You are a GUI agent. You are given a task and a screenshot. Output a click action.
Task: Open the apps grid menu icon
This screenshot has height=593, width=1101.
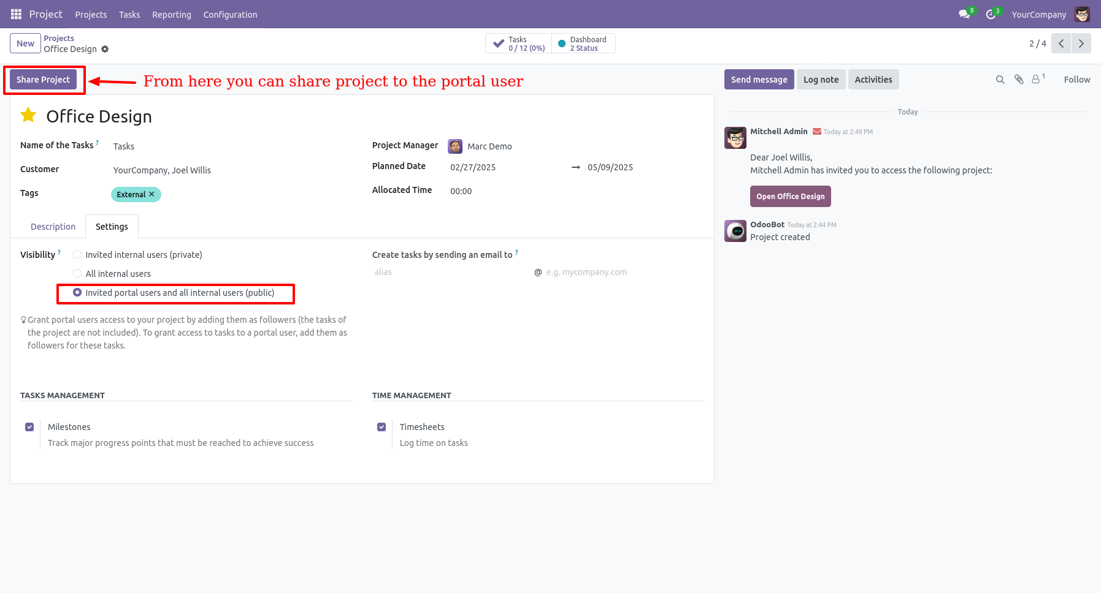(16, 14)
